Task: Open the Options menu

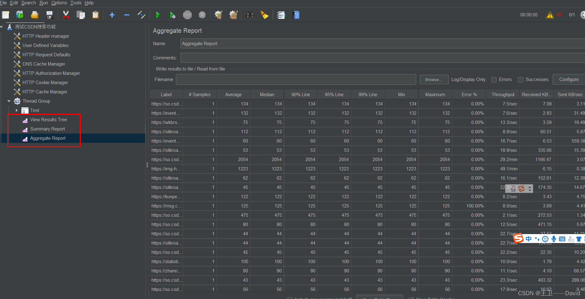Action: tap(59, 3)
